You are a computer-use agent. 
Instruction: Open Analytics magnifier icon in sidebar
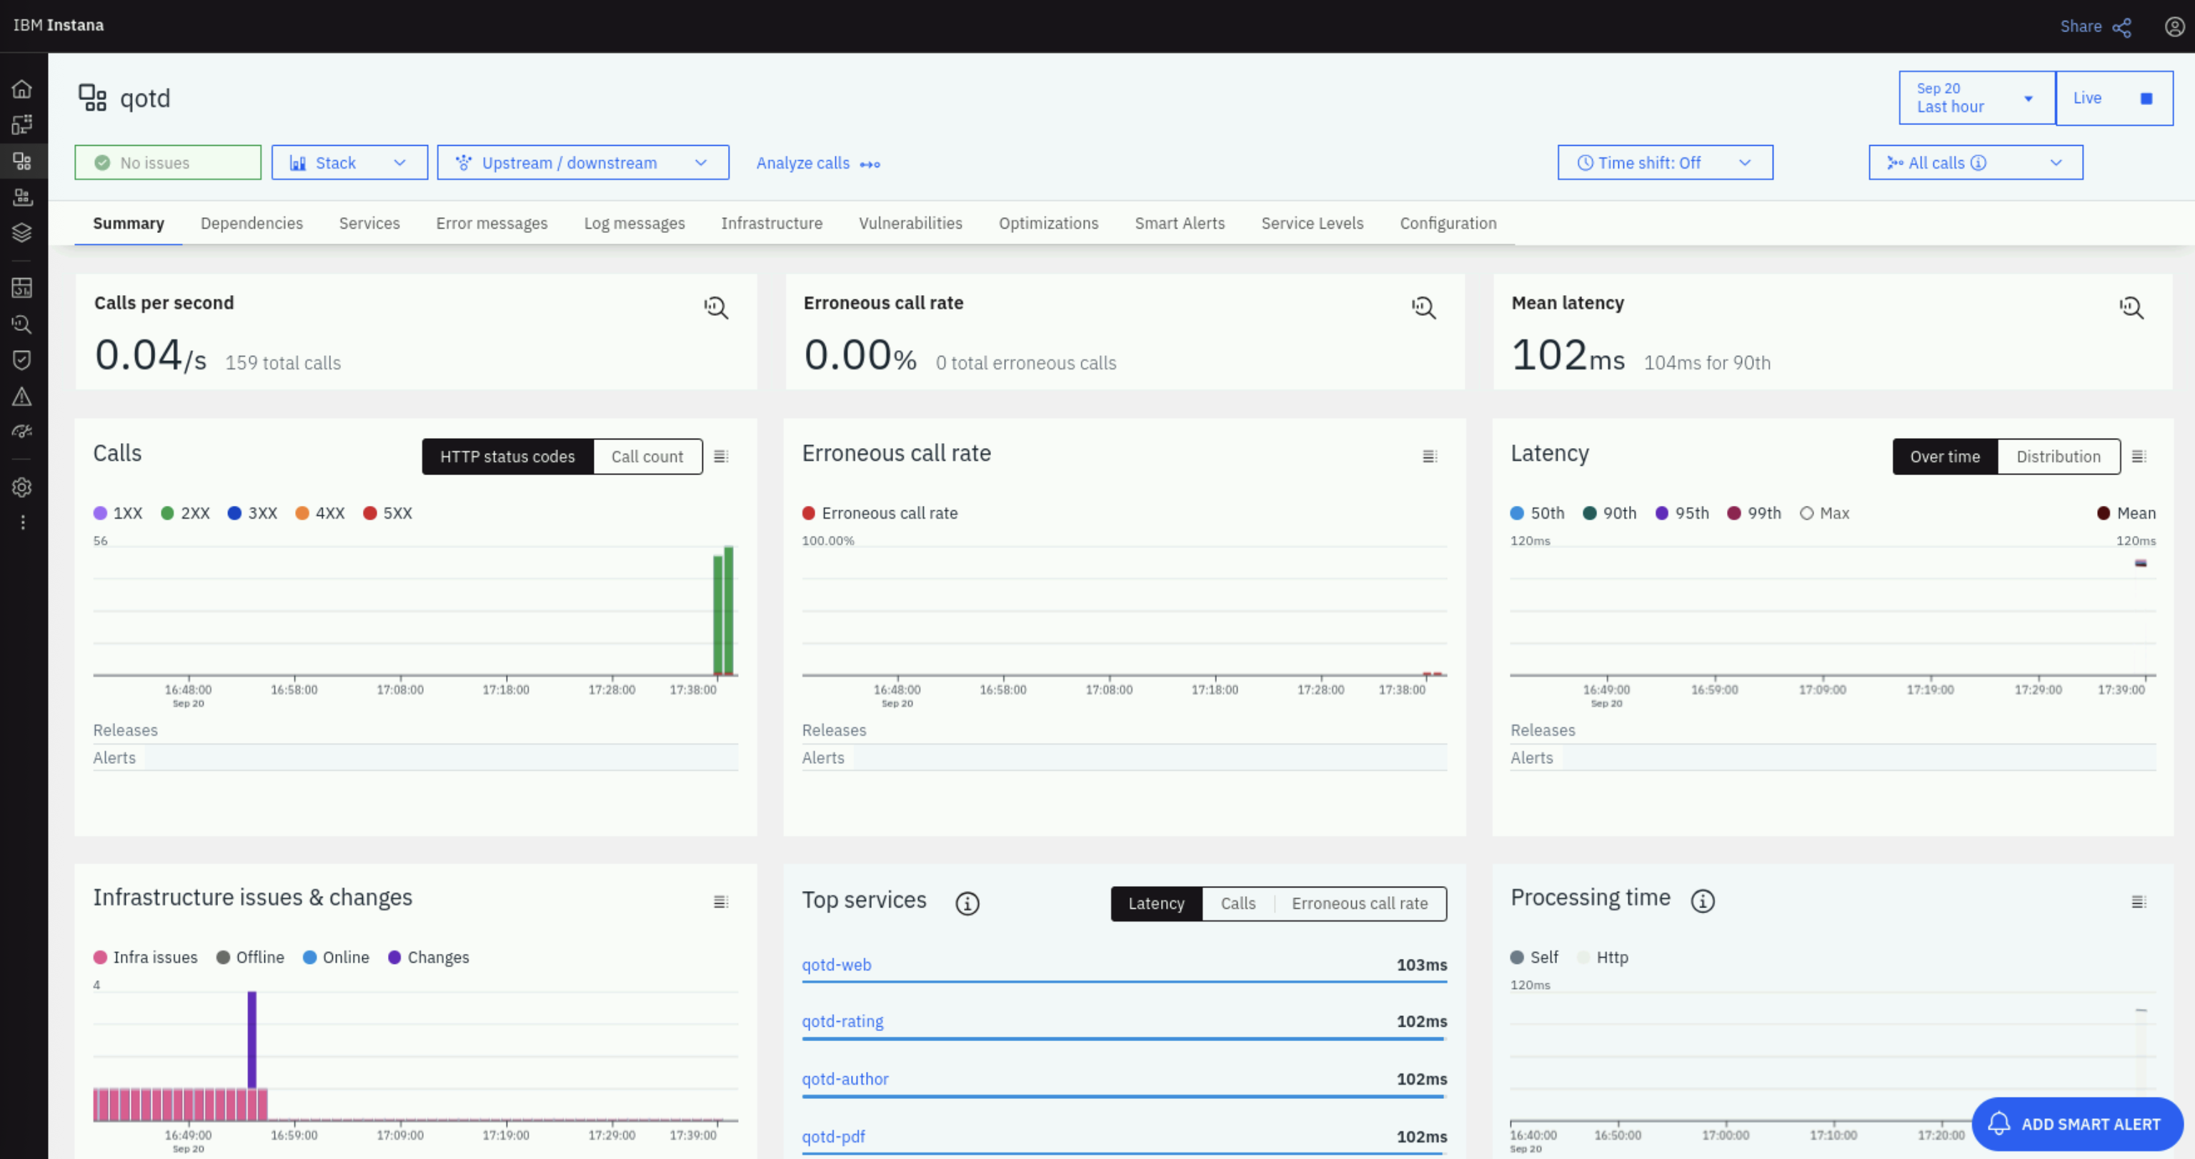click(22, 324)
